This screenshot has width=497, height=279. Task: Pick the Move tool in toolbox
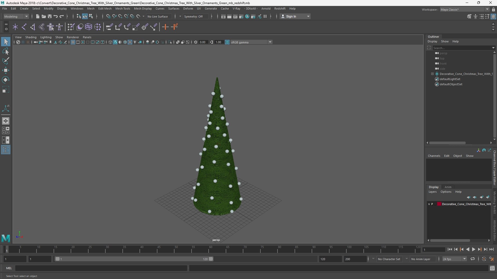[x=6, y=70]
